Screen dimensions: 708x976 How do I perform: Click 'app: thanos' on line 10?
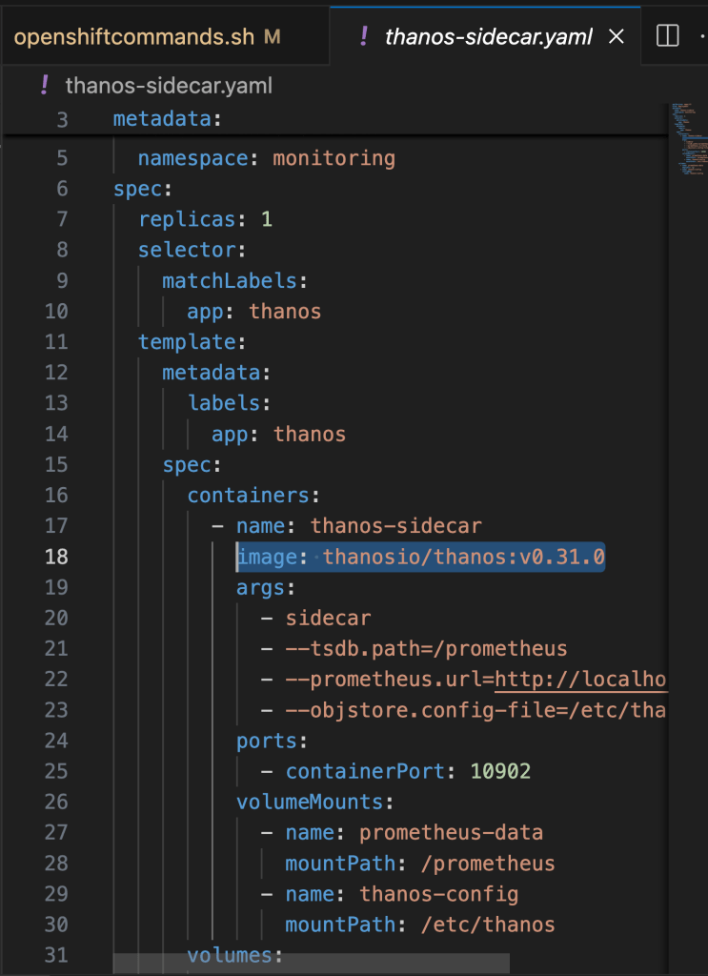(253, 312)
